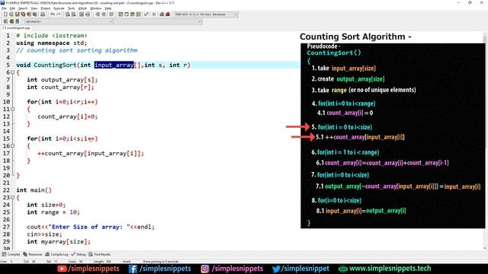Image resolution: width=488 pixels, height=274 pixels.
Task: Switch to the Debug bottom tab
Action: point(79,254)
